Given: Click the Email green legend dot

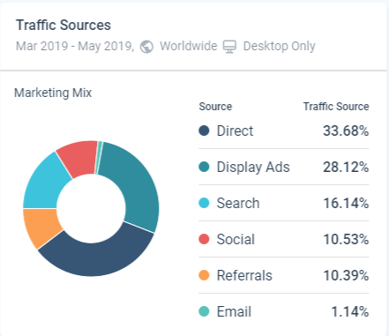Looking at the screenshot, I should (x=204, y=311).
